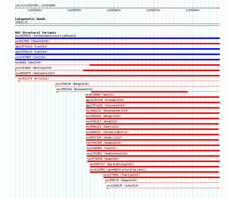Select the thin red line of nsv1148135
The image size is (227, 198).
pyautogui.click(x=162, y=188)
